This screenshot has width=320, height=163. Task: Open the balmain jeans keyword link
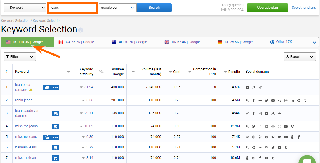pyautogui.click(x=26, y=147)
